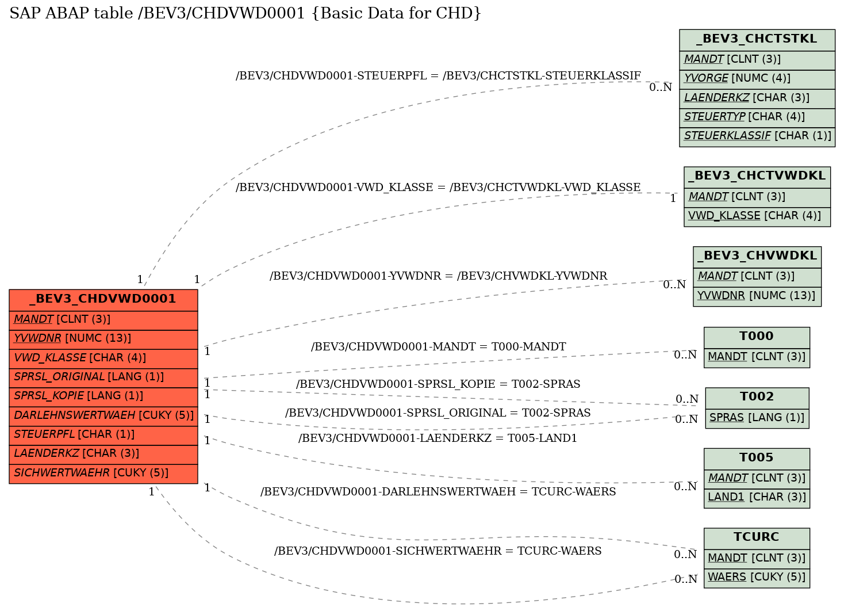Select the YVWDNR [NUMC (13)] field in _BEV3_CHDVWD0001
This screenshot has width=844, height=607.
click(x=103, y=339)
